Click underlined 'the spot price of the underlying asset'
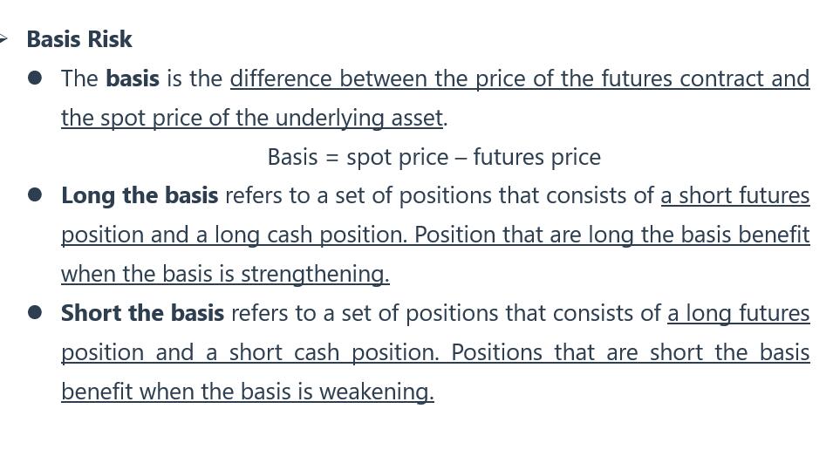833x470 pixels. (x=252, y=118)
